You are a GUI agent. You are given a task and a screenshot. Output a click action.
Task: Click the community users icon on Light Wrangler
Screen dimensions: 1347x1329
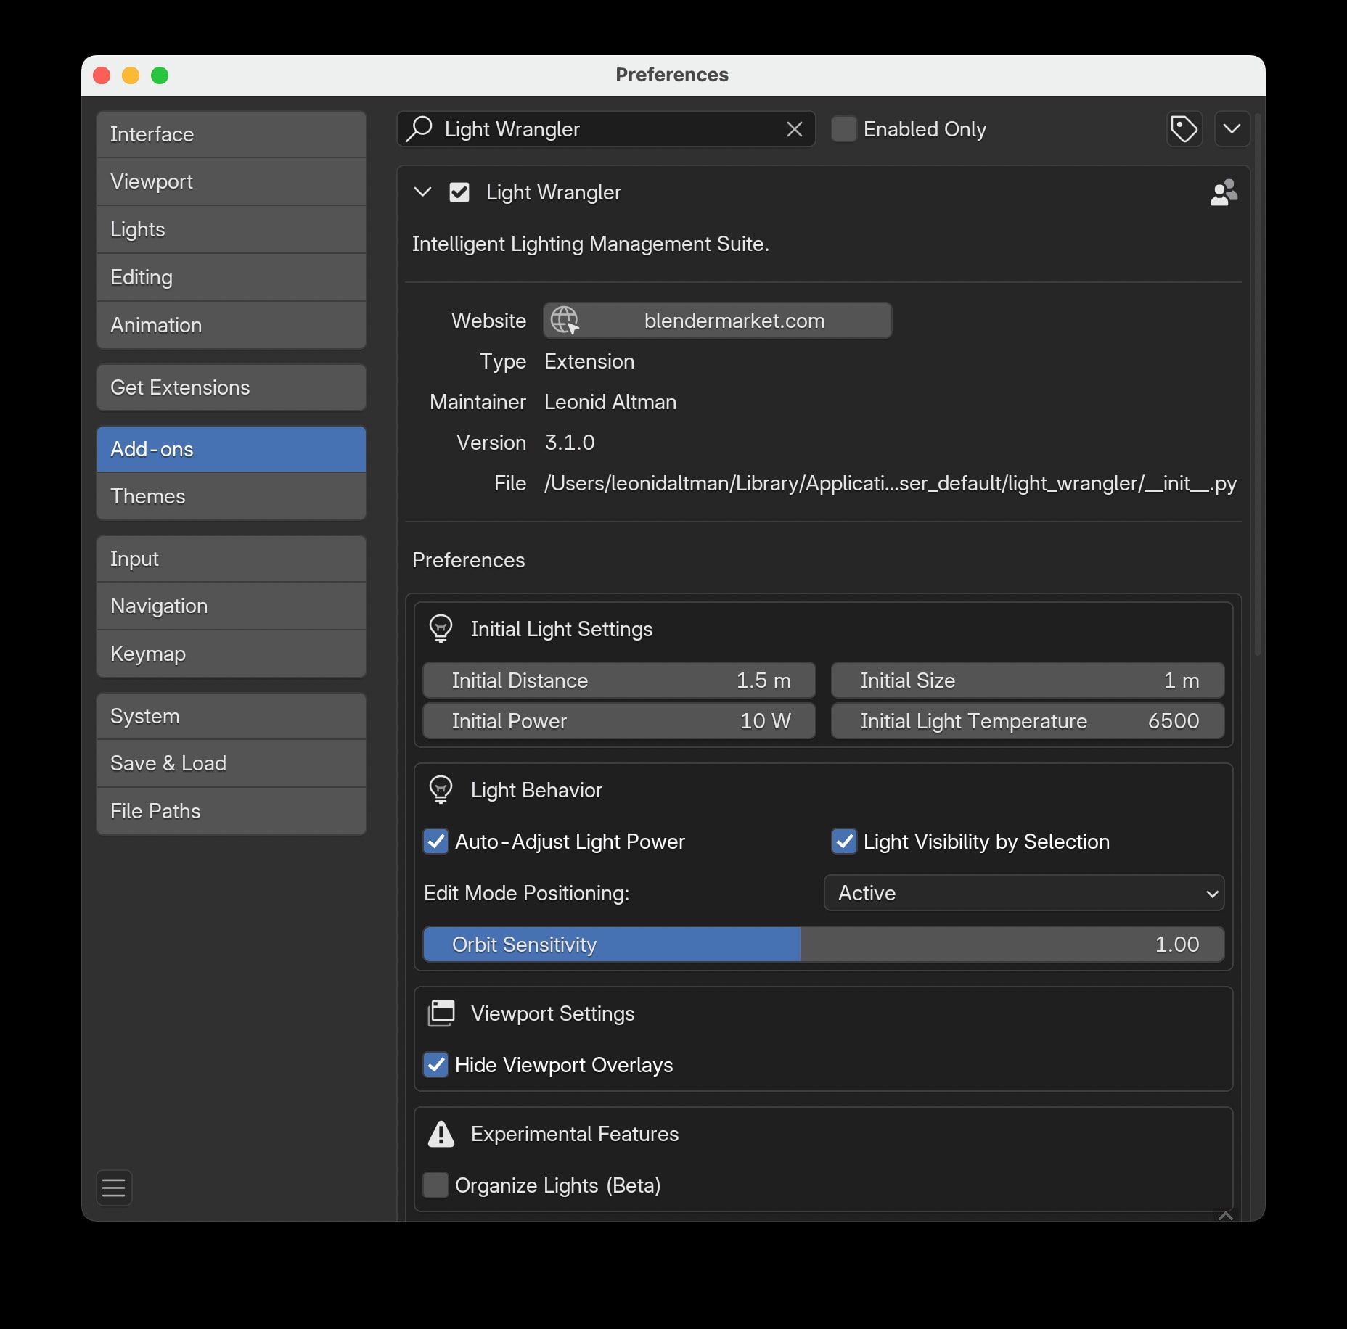coord(1224,192)
